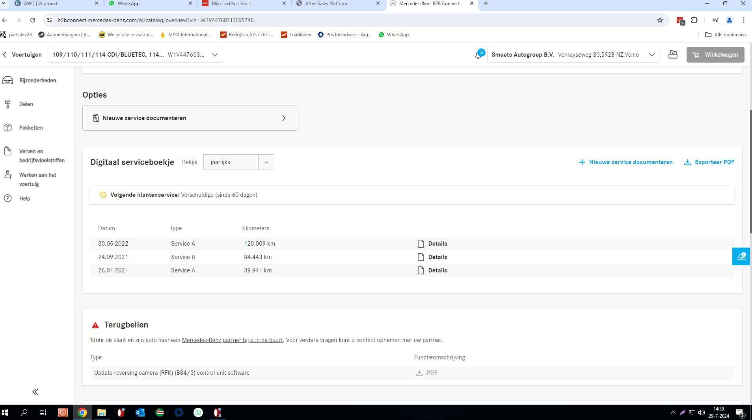Open Windows taskbar search
This screenshot has width=752, height=420.
point(24,413)
